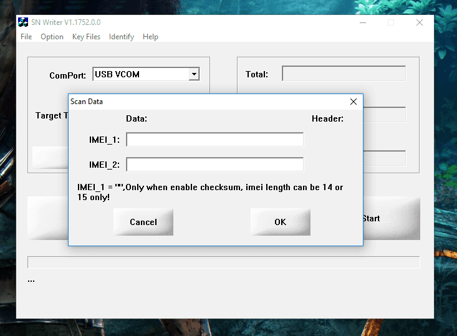Click the large button left of the dialog
The width and height of the screenshot is (457, 336).
click(47, 218)
